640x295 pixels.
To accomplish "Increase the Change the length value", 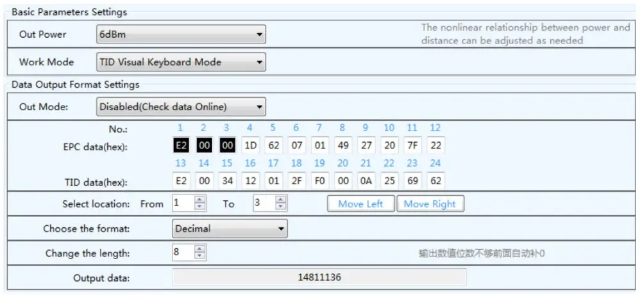I will [x=199, y=250].
